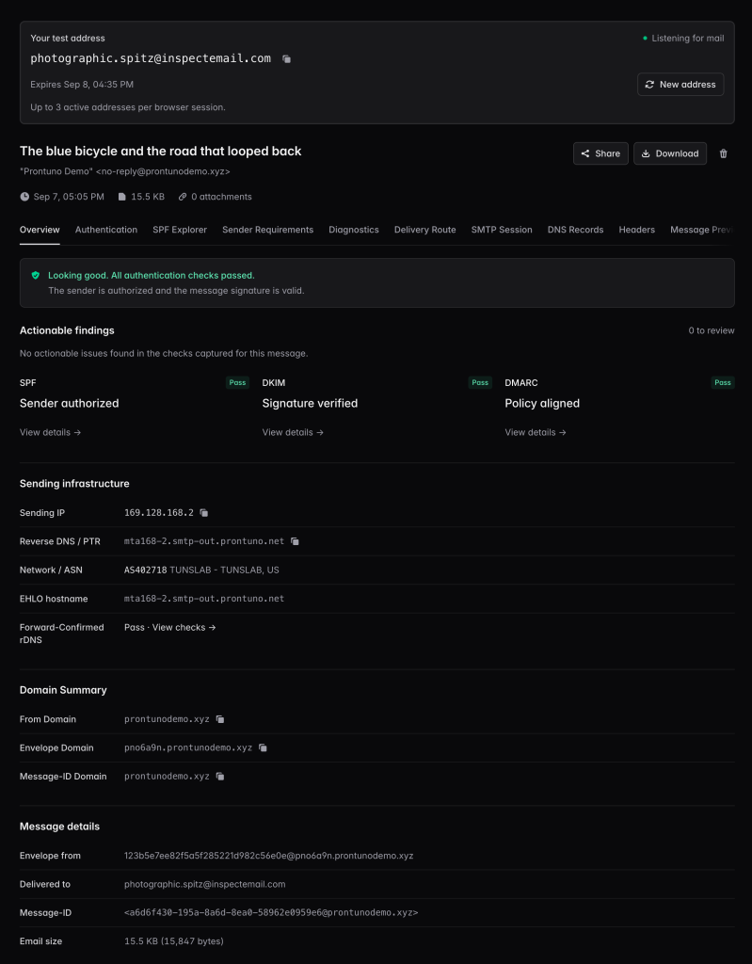The width and height of the screenshot is (752, 964).
Task: Copy the Reverse DNS hostname
Action: [x=296, y=541]
